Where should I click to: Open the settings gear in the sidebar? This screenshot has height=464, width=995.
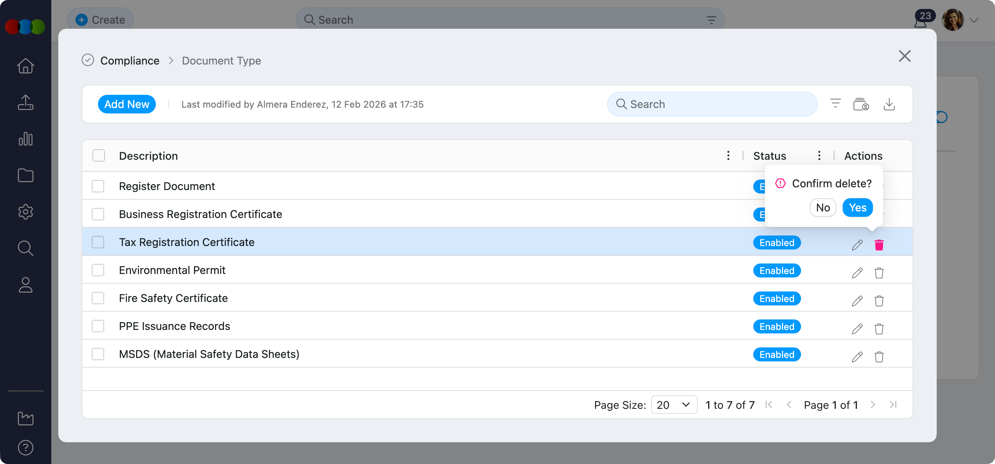(25, 212)
